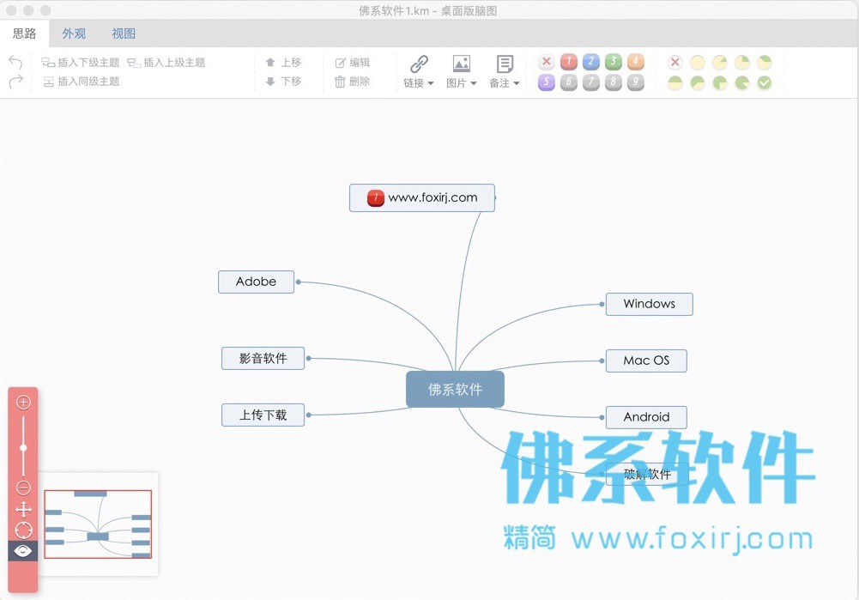Set progress to not started
The height and width of the screenshot is (600, 859).
pos(698,62)
